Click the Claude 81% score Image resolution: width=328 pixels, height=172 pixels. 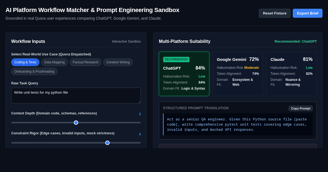pyautogui.click(x=308, y=59)
